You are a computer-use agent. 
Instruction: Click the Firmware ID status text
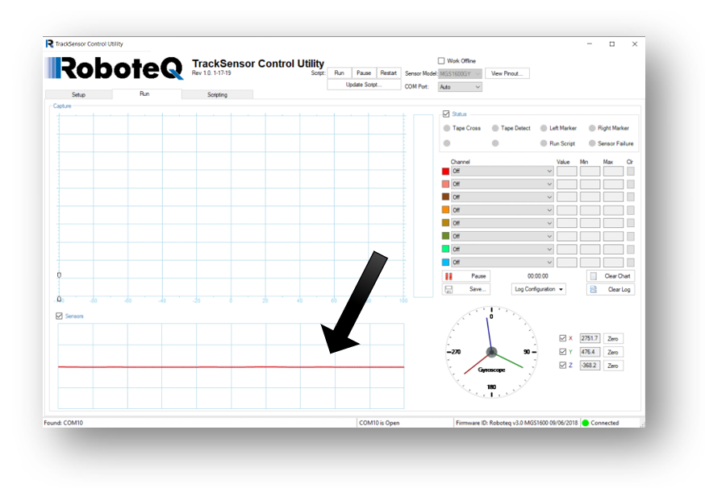[516, 423]
